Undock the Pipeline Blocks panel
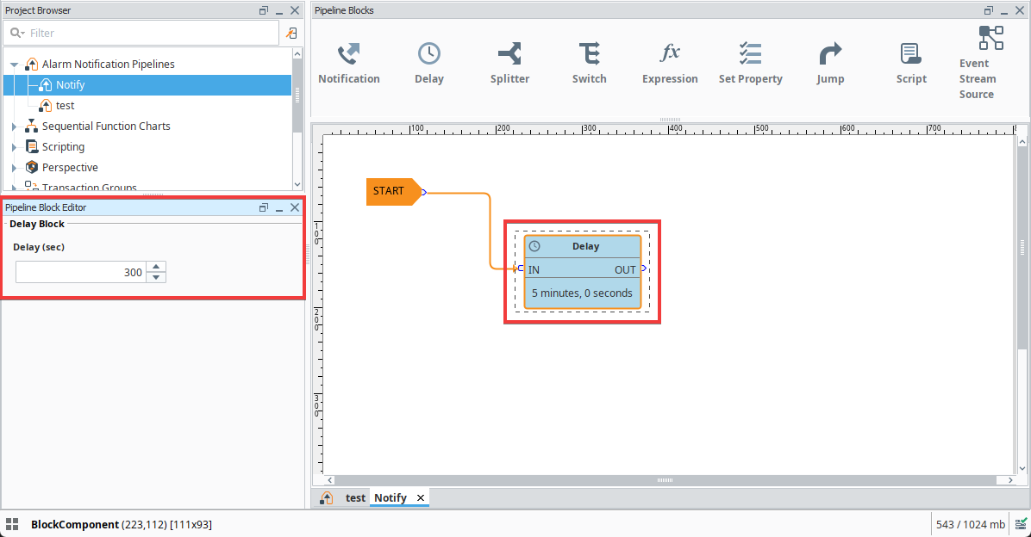This screenshot has height=537, width=1031. 988,10
